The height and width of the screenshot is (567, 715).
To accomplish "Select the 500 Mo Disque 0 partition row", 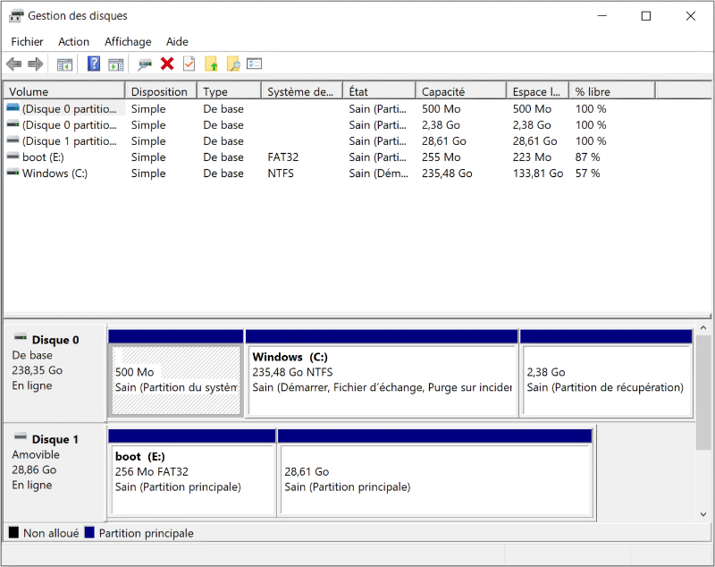I will coord(357,109).
